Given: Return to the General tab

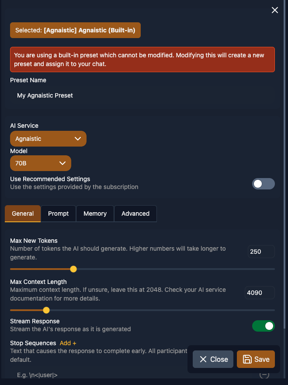Looking at the screenshot, I should [22, 213].
